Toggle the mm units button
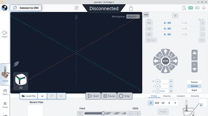Viewport: 208px width, 116px height. coord(146,15)
